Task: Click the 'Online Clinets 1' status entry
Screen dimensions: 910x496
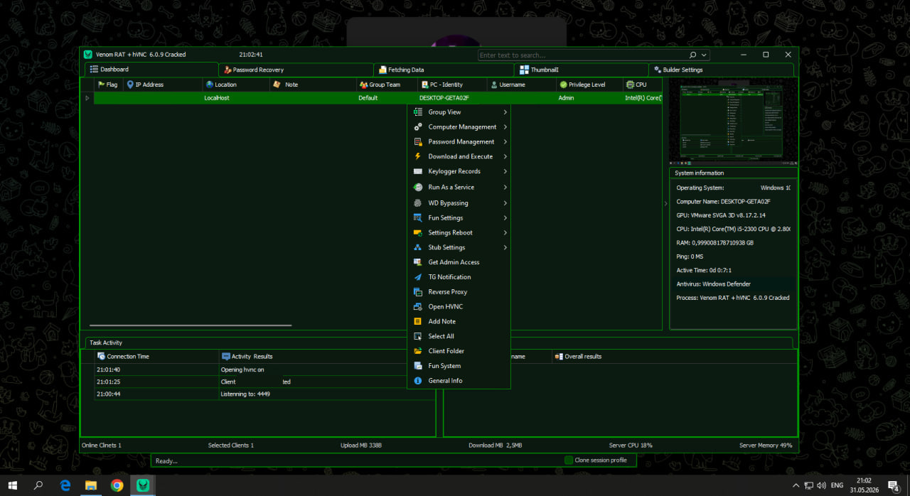Action: (x=102, y=446)
